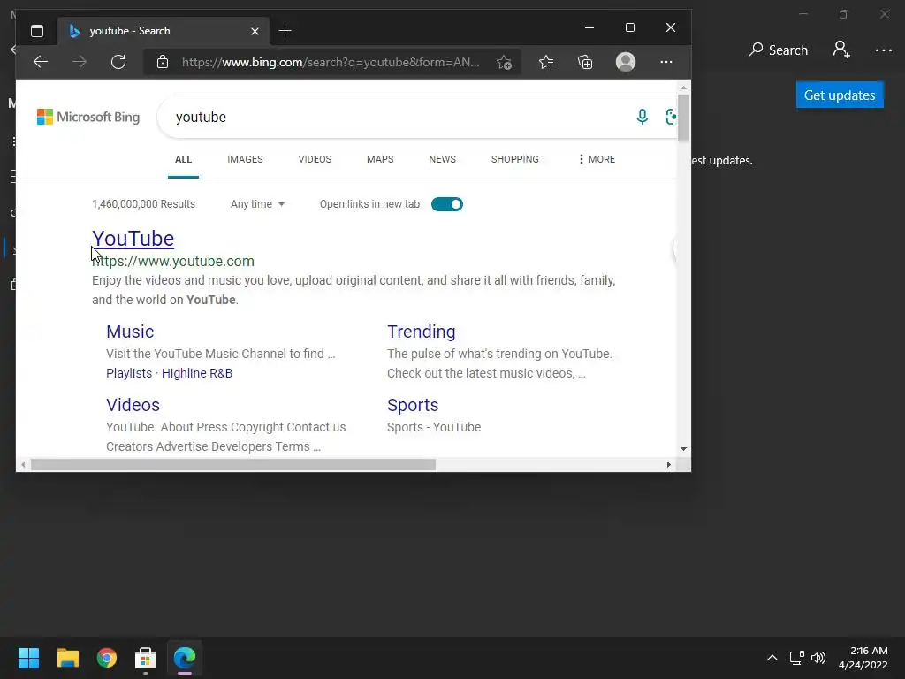Open the Trending sublink
905x679 pixels.
[422, 332]
